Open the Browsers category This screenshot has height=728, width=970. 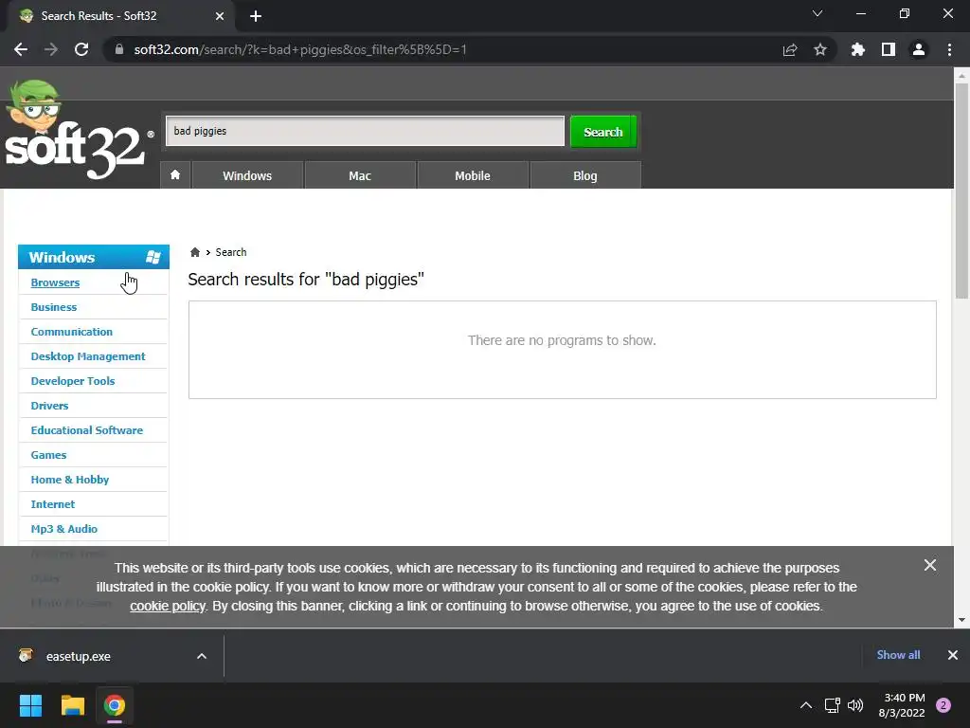55,282
